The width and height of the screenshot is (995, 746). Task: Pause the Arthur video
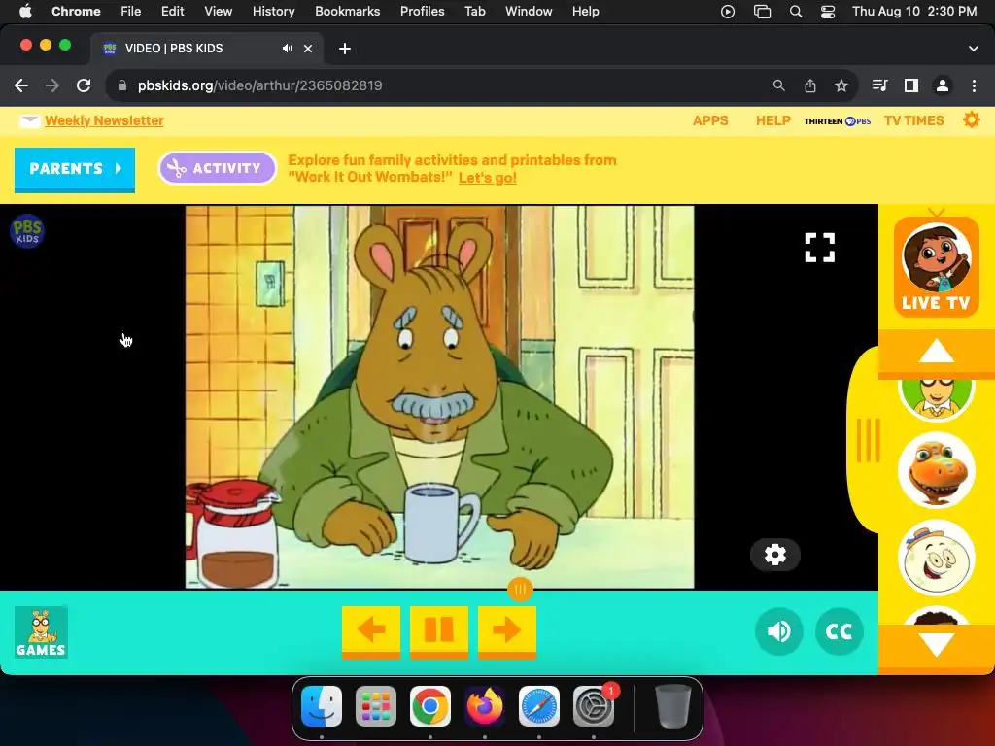(438, 631)
